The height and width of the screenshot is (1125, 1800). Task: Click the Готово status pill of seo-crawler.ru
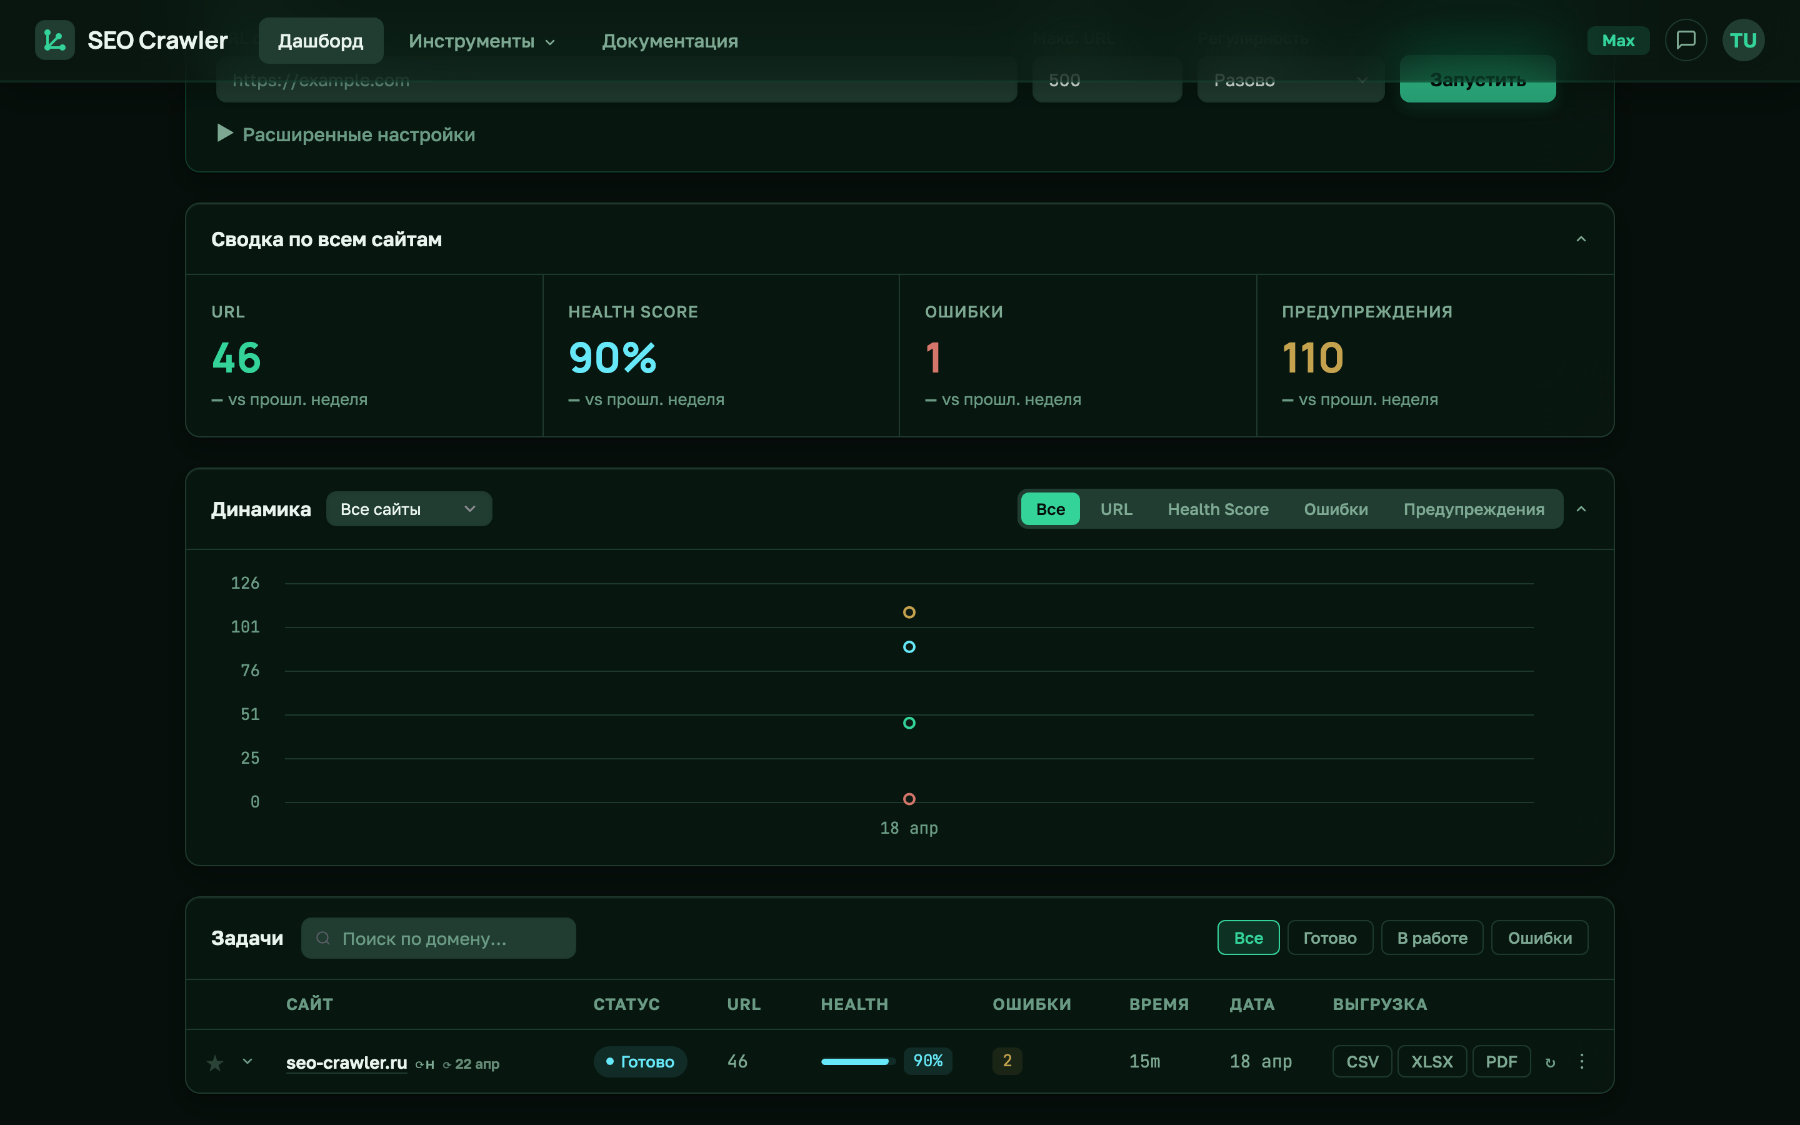tap(639, 1062)
